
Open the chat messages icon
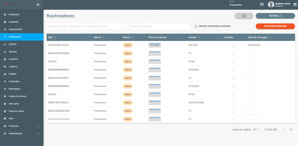click(x=262, y=4)
